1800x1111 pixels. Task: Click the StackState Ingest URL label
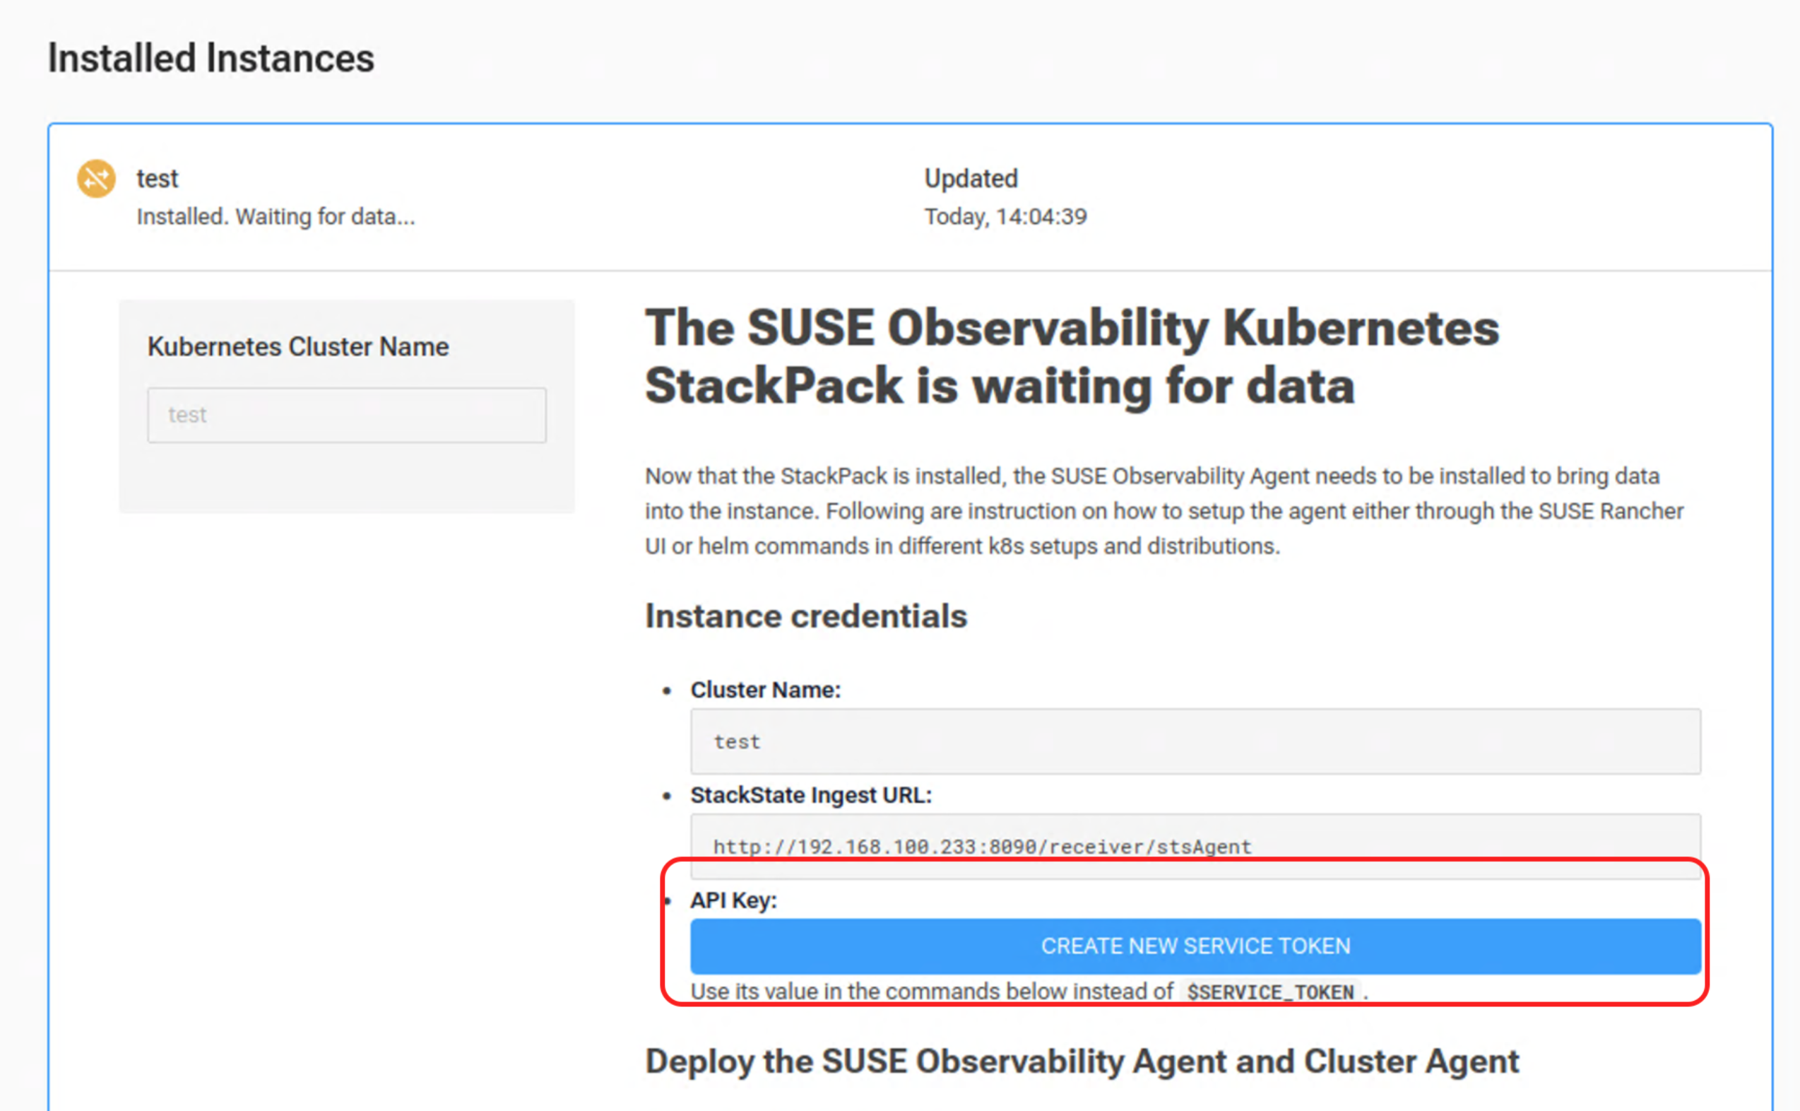coord(810,795)
